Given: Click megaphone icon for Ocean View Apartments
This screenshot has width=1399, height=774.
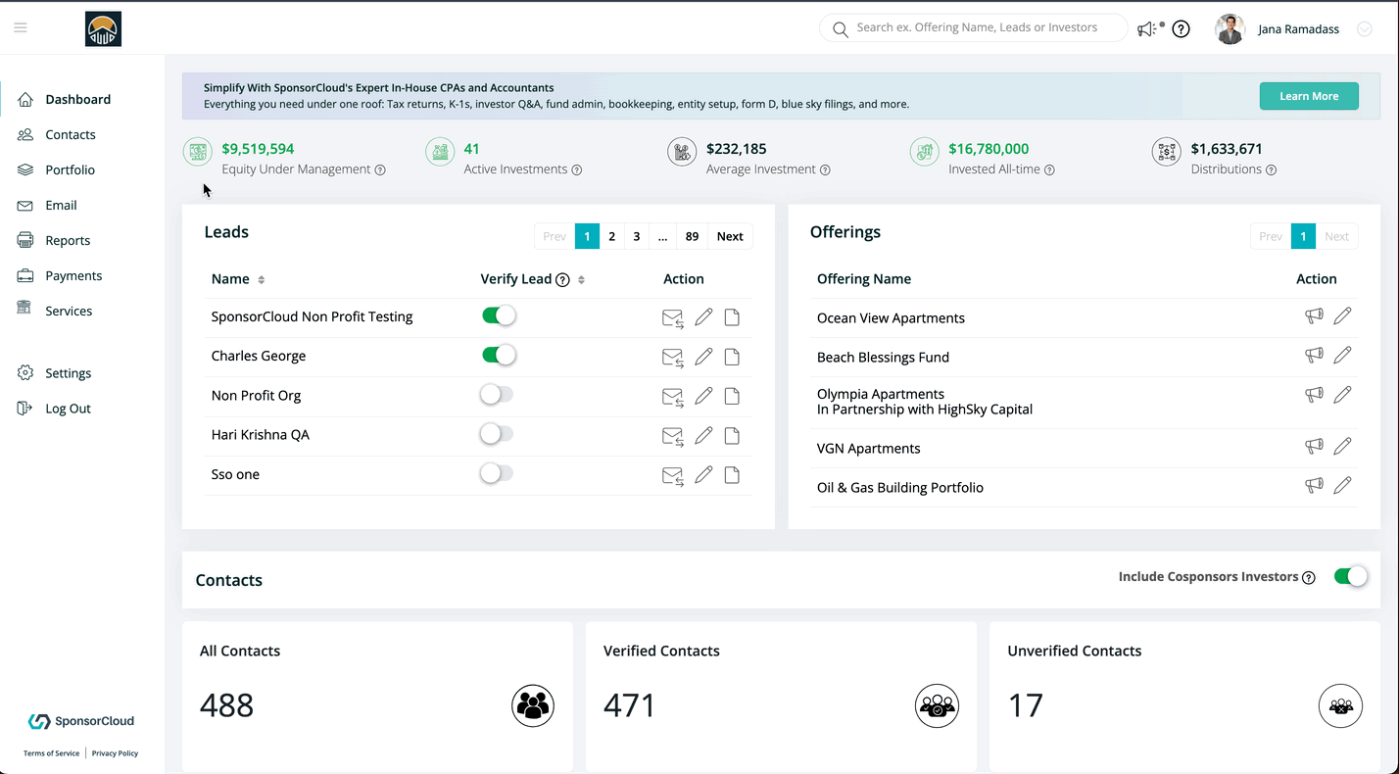Looking at the screenshot, I should click(1314, 315).
